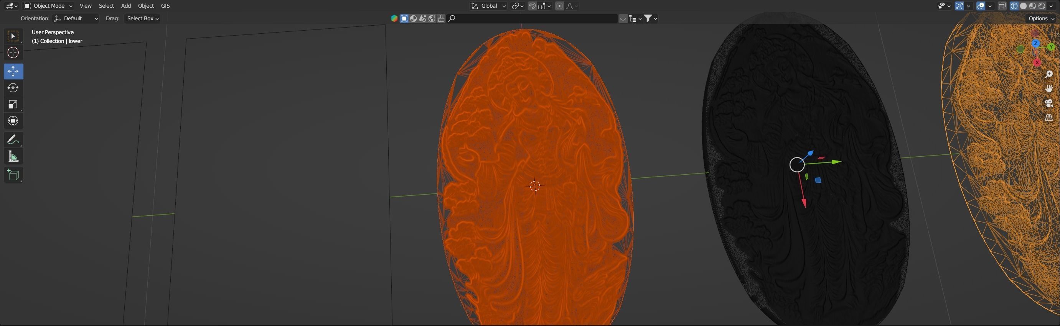Toggle show gizmos button
This screenshot has width=1060, height=326.
click(x=959, y=6)
